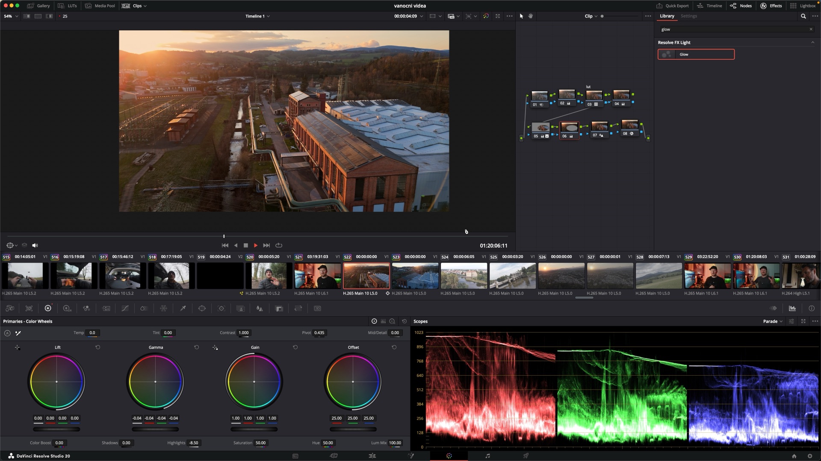Mute the viewer audio
Image resolution: width=821 pixels, height=461 pixels.
[x=35, y=245]
